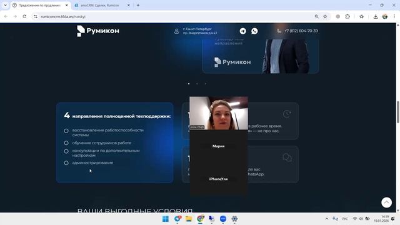The width and height of the screenshot is (400, 225).
Task: Close the Предложение по продлению tab
Action: [67, 5]
